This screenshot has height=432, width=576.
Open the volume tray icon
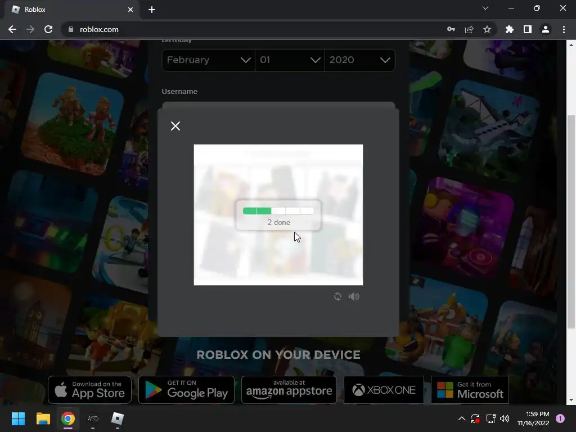[505, 418]
